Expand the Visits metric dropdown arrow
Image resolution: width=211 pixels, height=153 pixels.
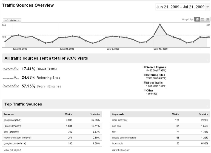[x=18, y=20]
